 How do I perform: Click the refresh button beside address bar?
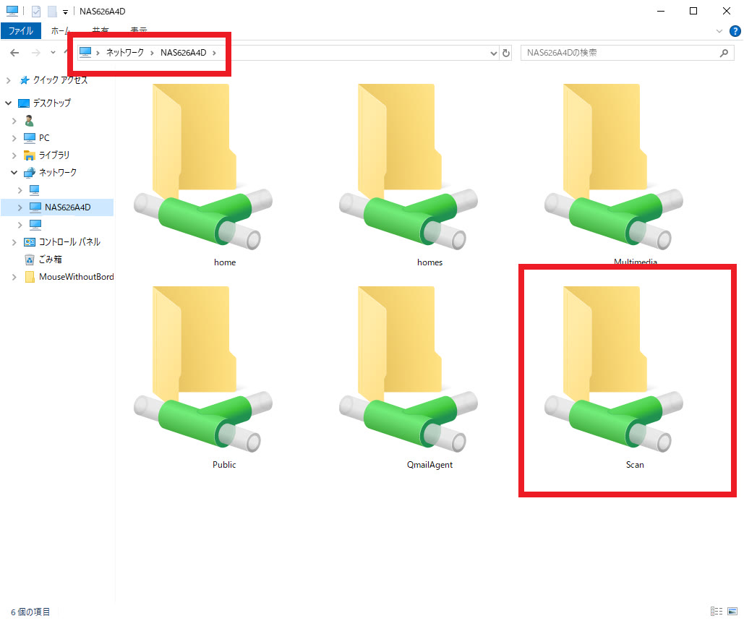(x=506, y=53)
